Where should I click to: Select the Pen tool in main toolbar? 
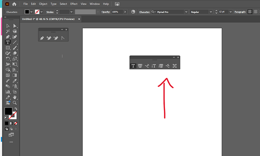click(8, 37)
